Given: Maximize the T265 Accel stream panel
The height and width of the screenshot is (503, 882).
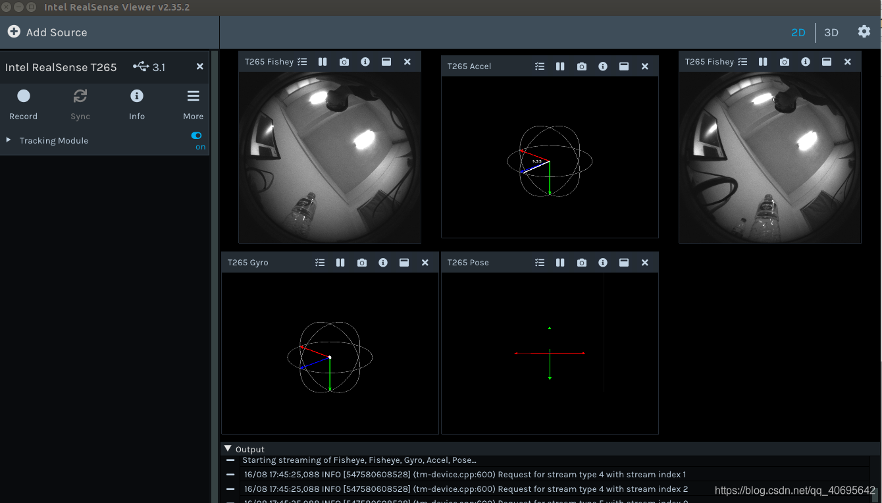Looking at the screenshot, I should click(623, 66).
